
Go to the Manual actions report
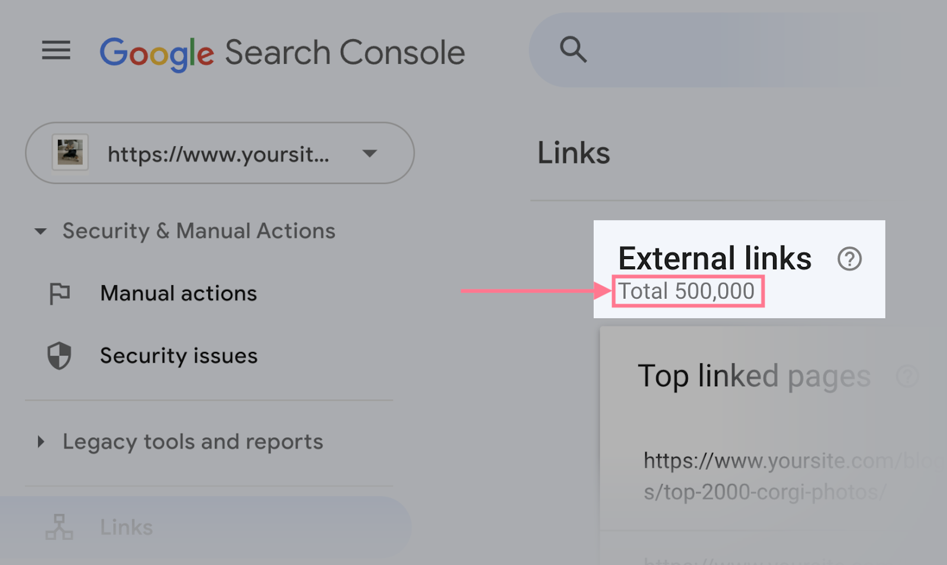point(178,293)
